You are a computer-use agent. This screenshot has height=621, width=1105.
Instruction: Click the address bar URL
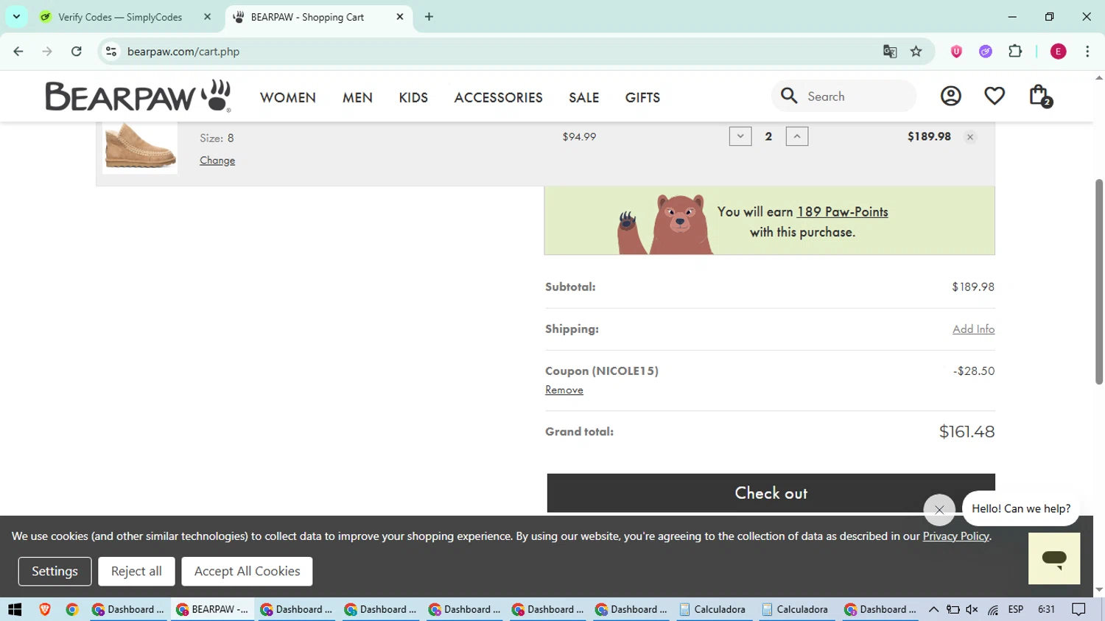(x=183, y=52)
